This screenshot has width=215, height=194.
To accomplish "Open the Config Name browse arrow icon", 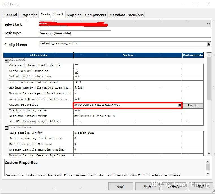I will point(209,44).
